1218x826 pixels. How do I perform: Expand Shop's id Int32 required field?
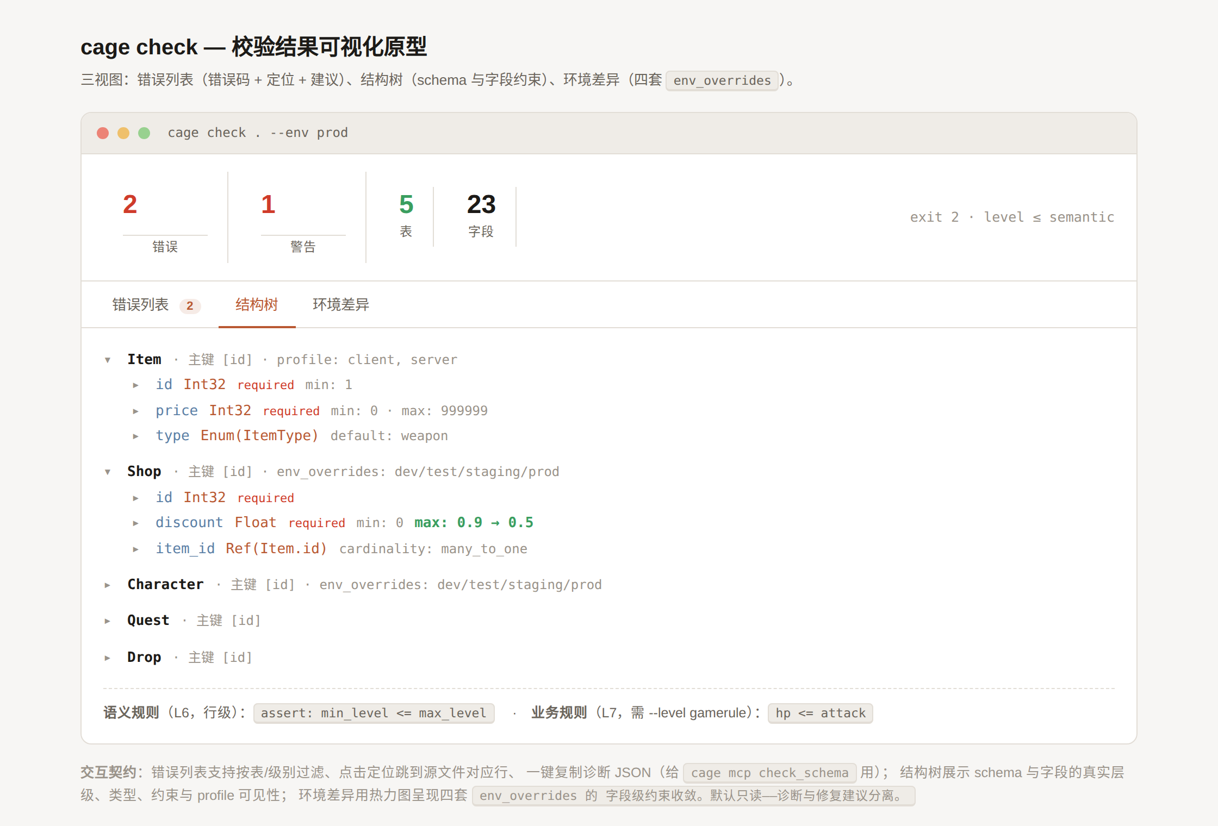(x=135, y=498)
